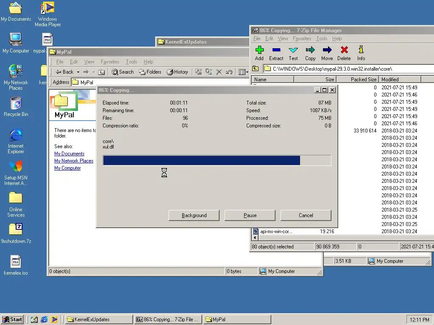Click the Undo icon in MyPal toolbar
Viewport: 434px width, 325px height.
pos(229,72)
